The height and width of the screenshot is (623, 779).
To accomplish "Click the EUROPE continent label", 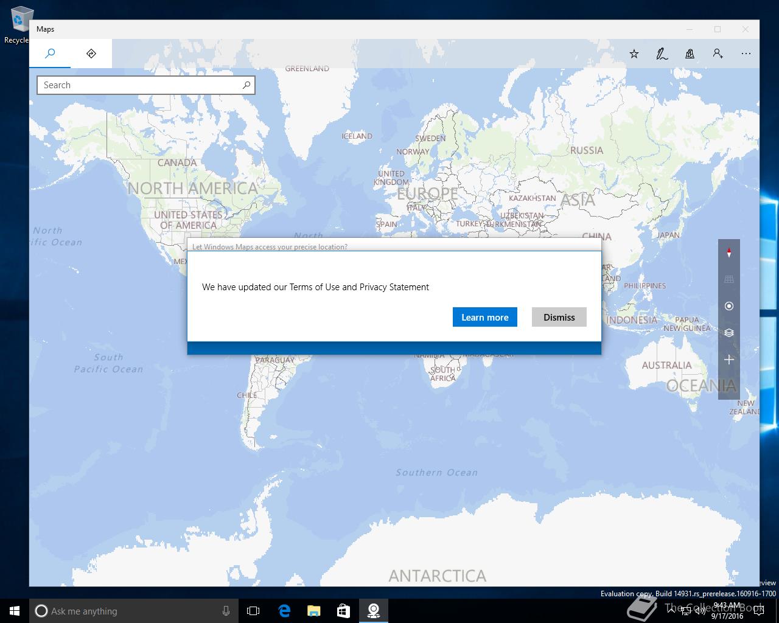I will coord(427,193).
